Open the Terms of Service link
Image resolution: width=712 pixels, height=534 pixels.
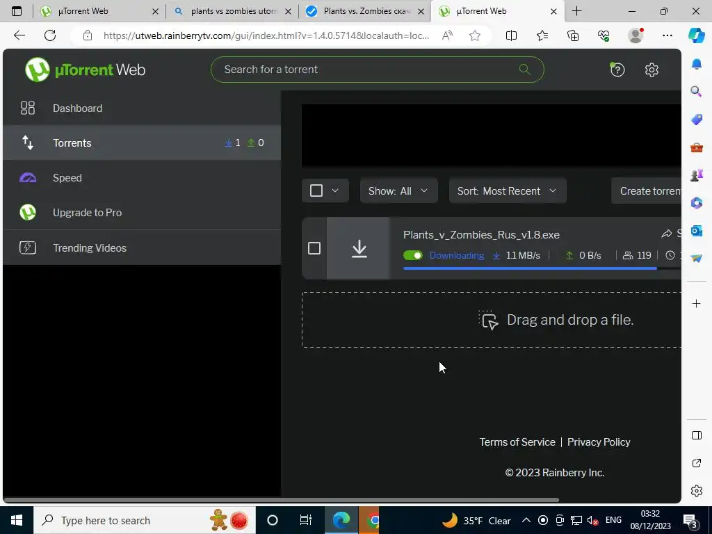point(517,442)
